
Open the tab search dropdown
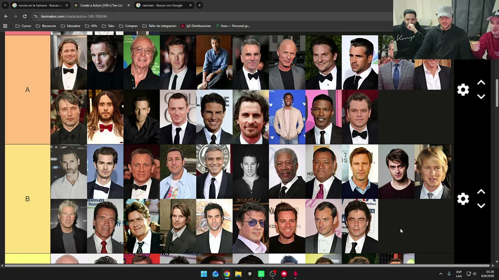click(5, 5)
